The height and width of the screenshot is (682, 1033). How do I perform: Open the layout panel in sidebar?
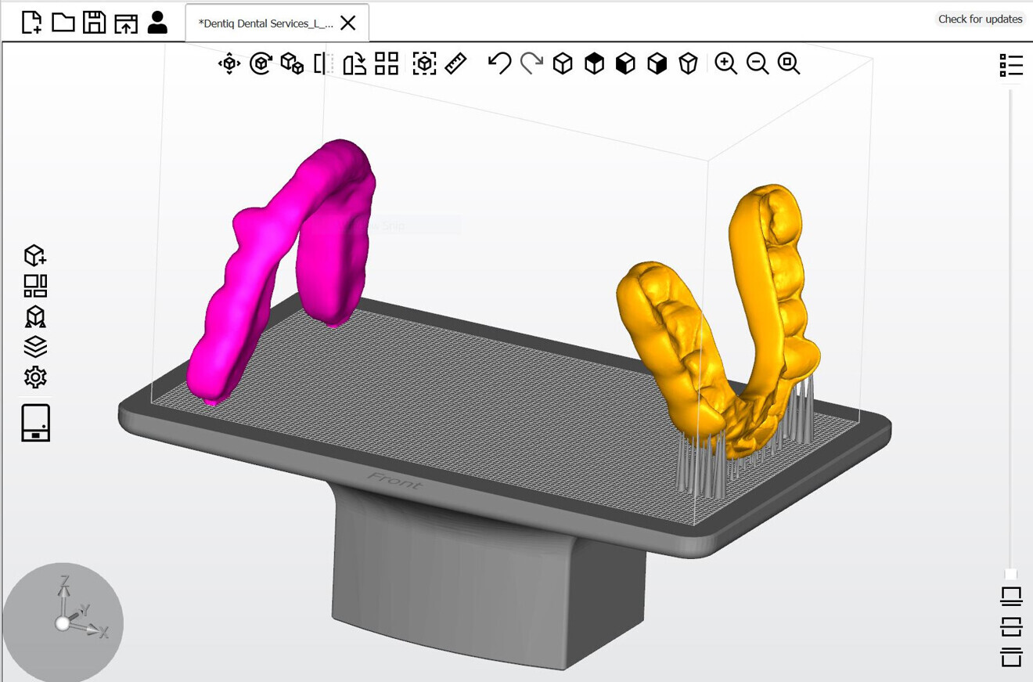point(35,286)
